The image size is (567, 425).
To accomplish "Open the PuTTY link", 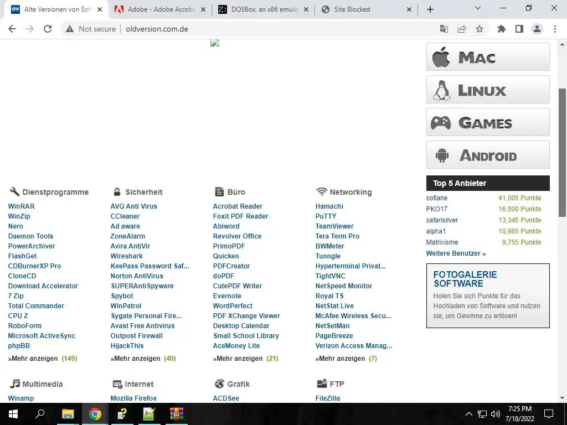I will (x=326, y=216).
